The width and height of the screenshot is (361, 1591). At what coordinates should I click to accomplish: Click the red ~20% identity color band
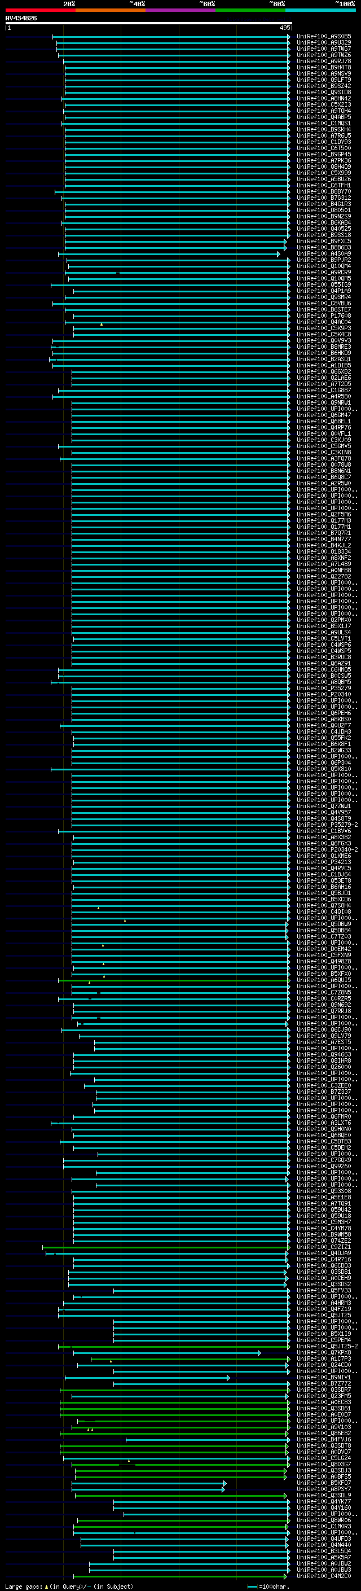(x=40, y=10)
